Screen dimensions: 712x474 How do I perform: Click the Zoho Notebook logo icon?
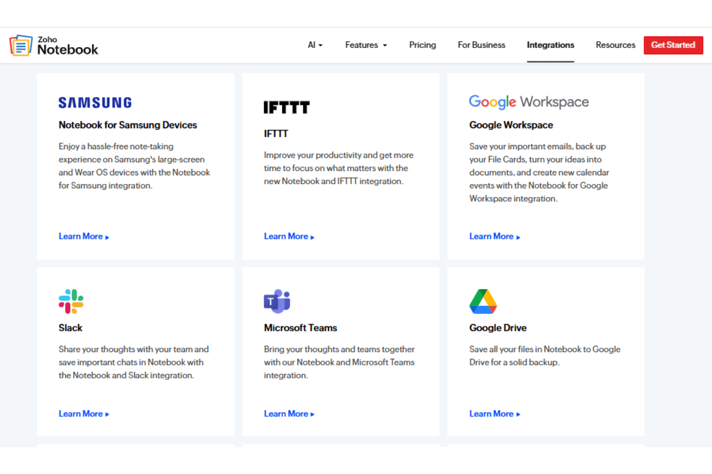(21, 45)
